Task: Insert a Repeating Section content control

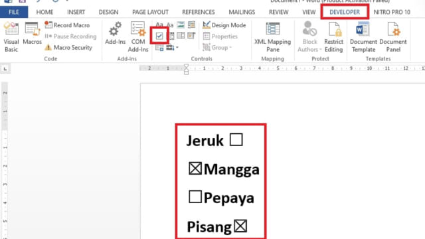Action: (x=159, y=48)
